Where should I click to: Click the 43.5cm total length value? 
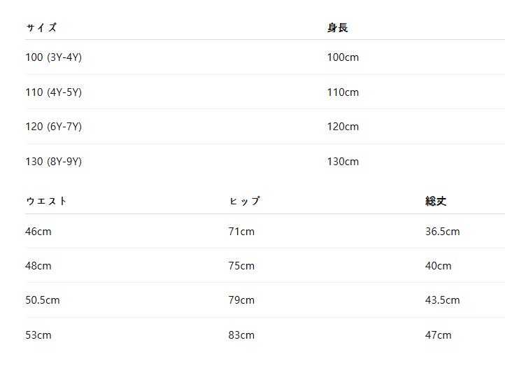(x=442, y=300)
